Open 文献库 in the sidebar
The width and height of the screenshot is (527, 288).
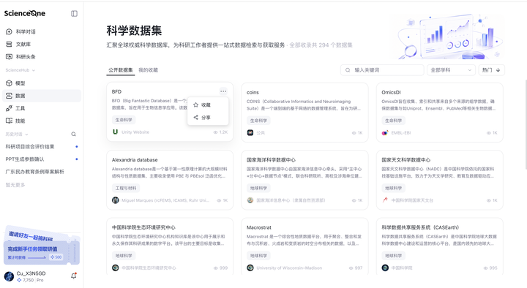point(18,45)
